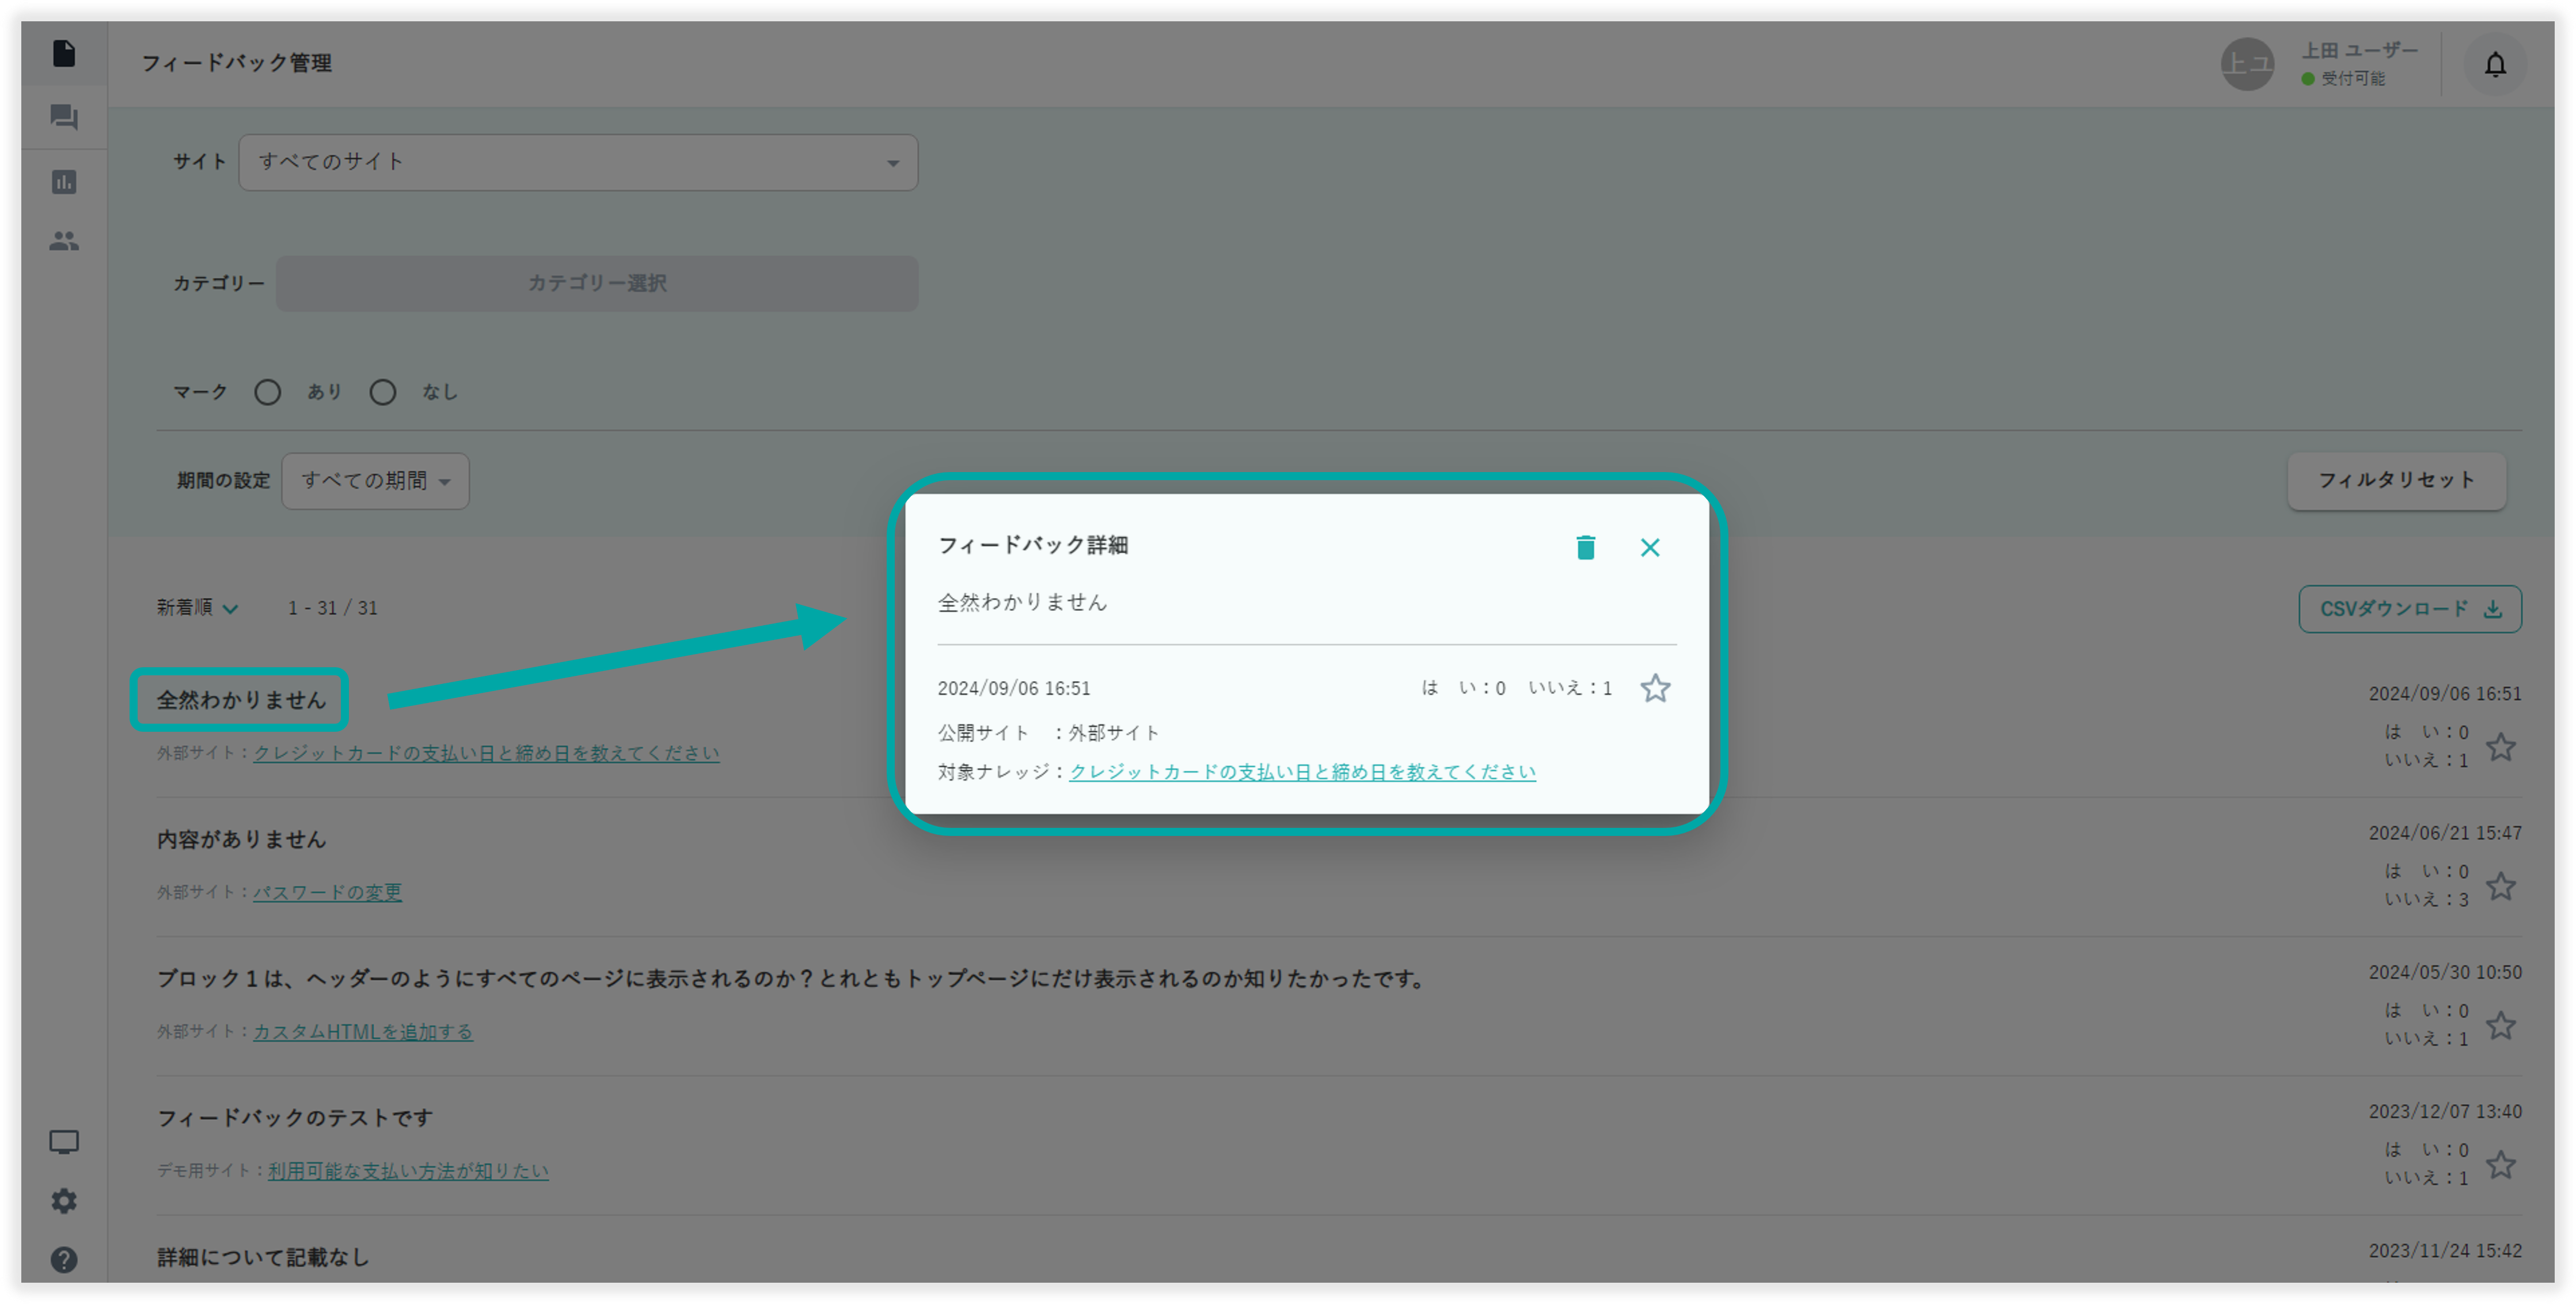Screen dimensions: 2576x1304
Task: Click the user avatar in the header
Action: click(2247, 64)
